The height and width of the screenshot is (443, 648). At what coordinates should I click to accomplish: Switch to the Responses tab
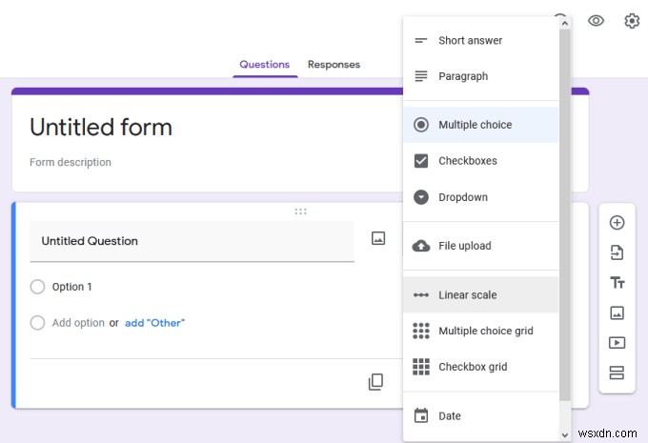pos(334,65)
